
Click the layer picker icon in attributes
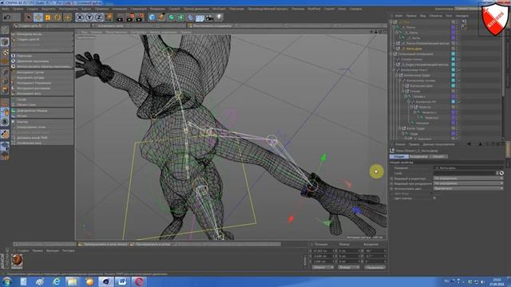tap(501, 173)
